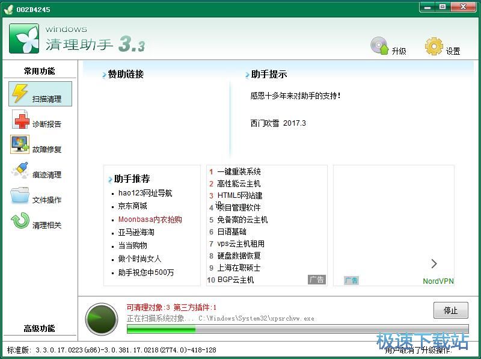Click the gray 广告 badge in list
The height and width of the screenshot is (359, 481).
click(317, 280)
